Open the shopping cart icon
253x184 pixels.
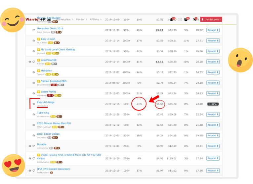click(194, 20)
